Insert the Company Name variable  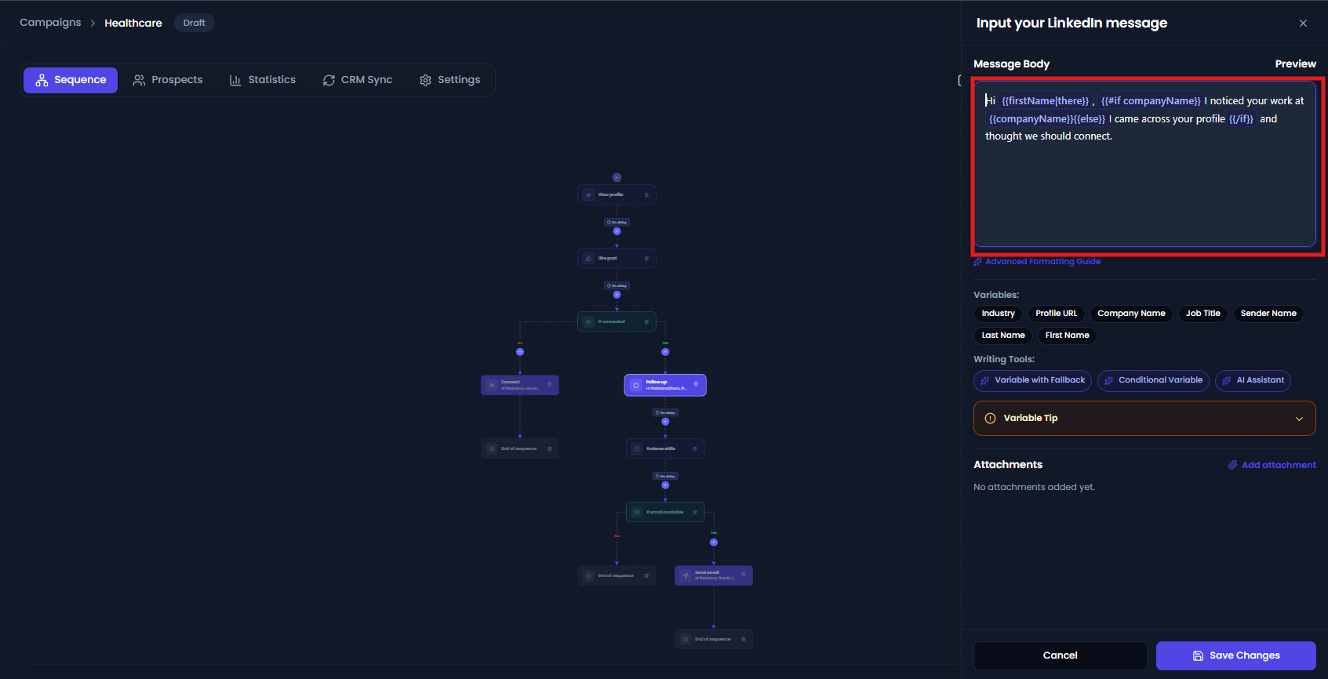click(1131, 314)
